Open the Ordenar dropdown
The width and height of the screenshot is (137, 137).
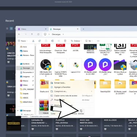click(76, 41)
